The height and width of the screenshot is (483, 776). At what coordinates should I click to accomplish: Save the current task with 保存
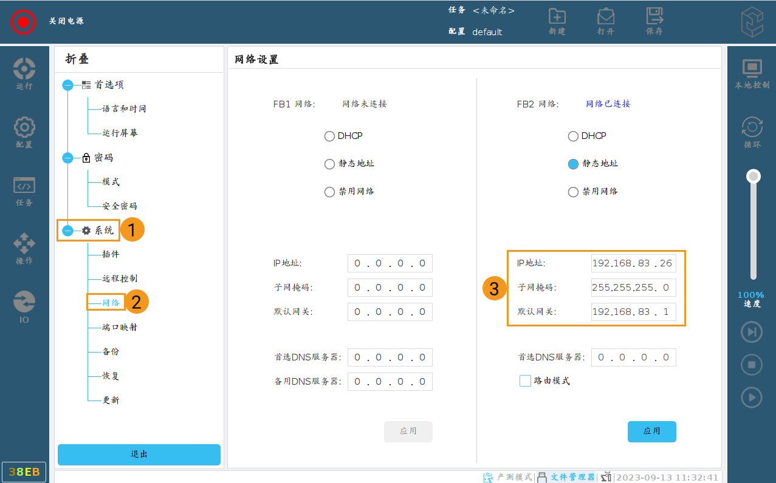654,20
